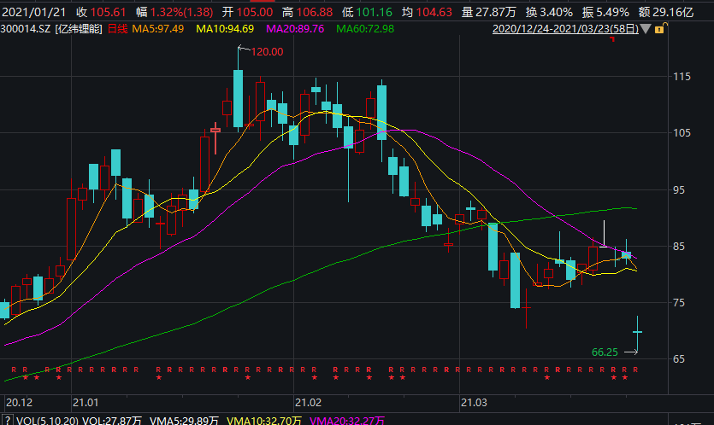714x425 pixels.
Task: Click the 66.25 low price arrow label
Action: point(605,352)
